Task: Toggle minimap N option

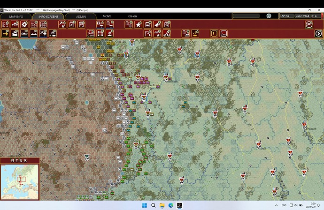Action: point(13,160)
